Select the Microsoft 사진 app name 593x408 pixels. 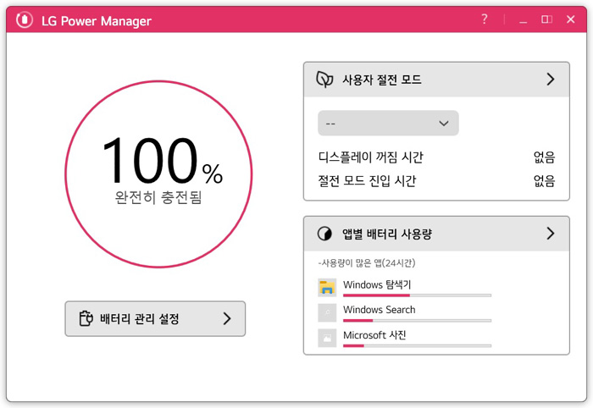click(374, 335)
